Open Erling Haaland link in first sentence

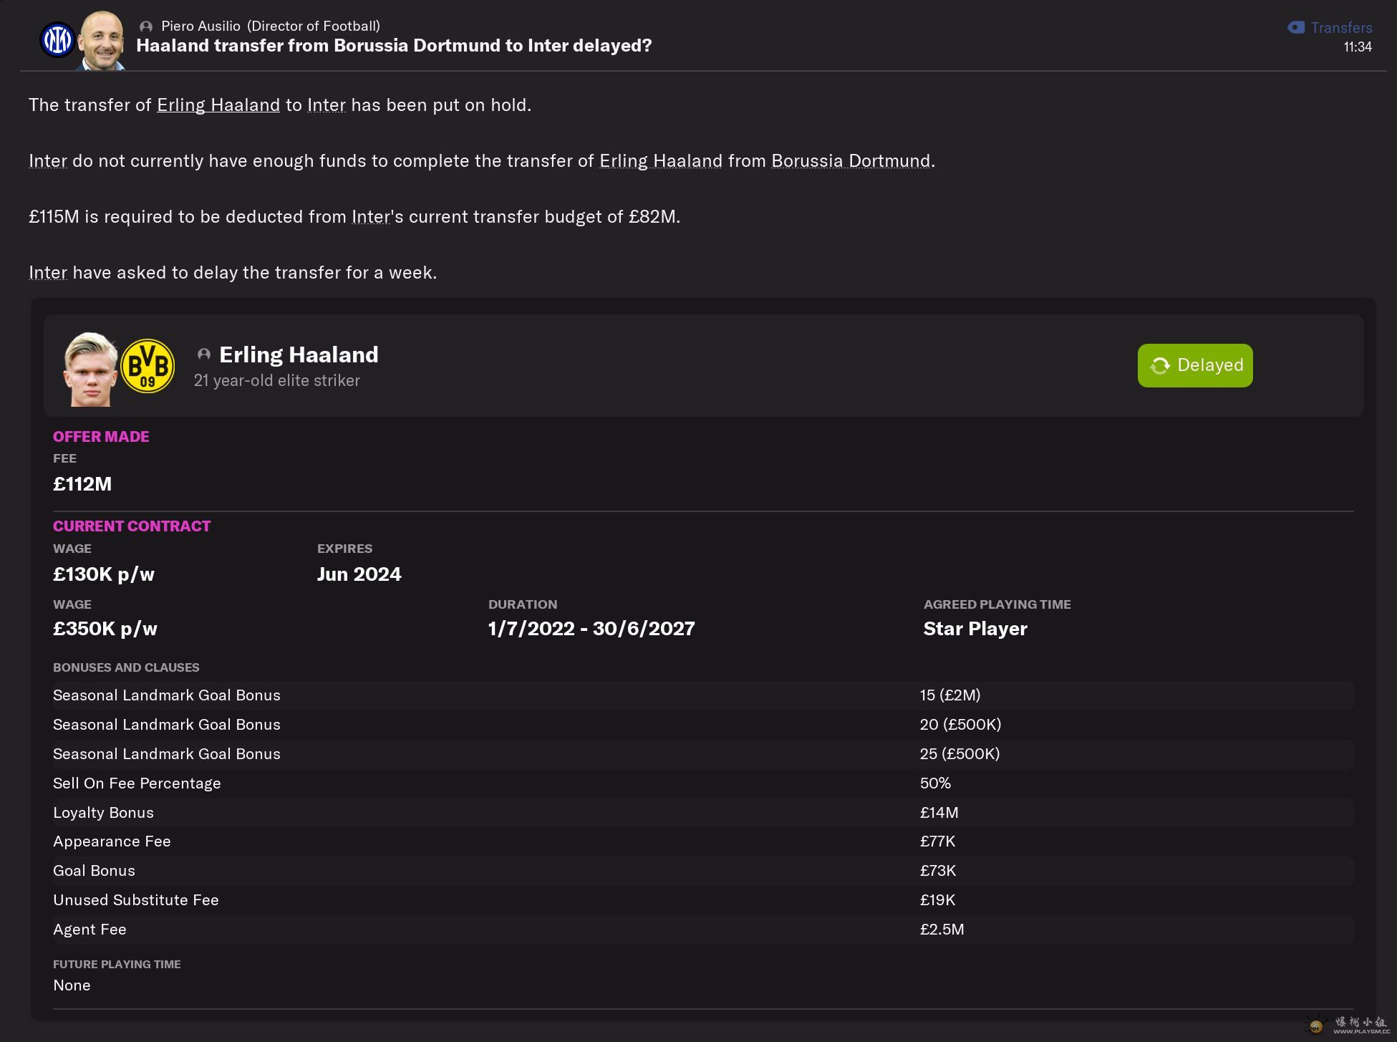click(218, 105)
